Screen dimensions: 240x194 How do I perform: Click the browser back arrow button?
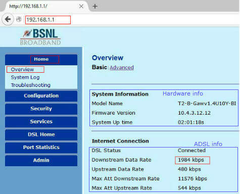click(x=8, y=19)
